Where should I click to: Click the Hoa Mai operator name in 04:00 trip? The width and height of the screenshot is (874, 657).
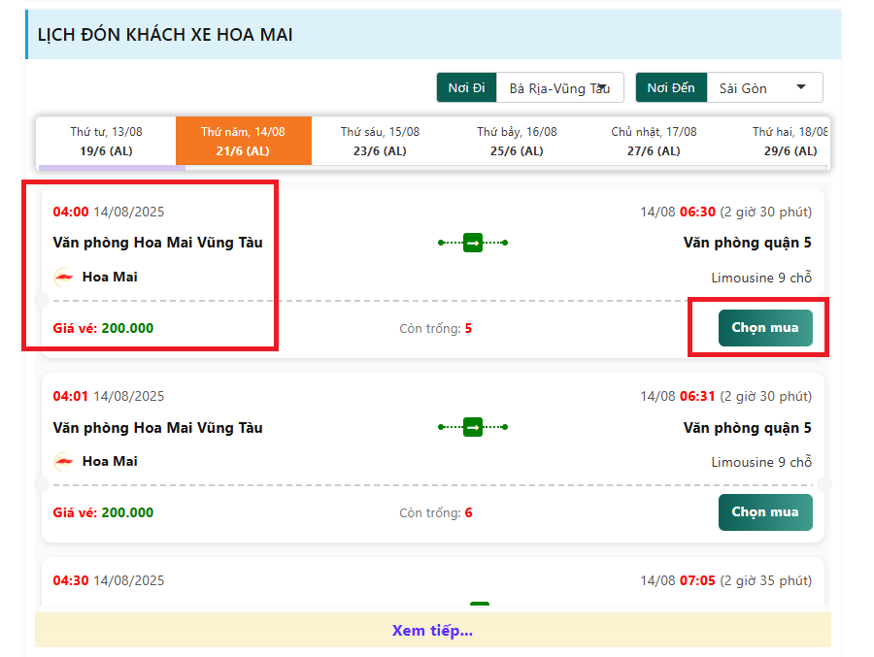click(110, 277)
